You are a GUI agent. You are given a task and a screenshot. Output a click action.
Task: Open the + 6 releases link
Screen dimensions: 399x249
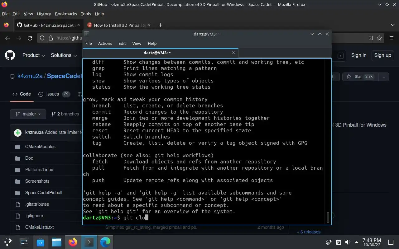tap(309, 232)
